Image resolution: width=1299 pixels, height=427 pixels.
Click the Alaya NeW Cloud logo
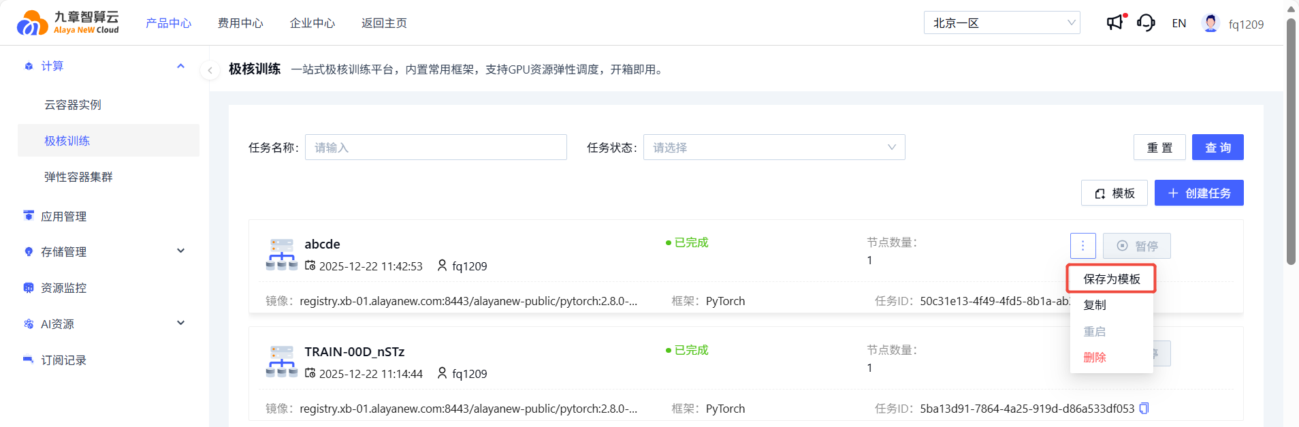point(68,22)
